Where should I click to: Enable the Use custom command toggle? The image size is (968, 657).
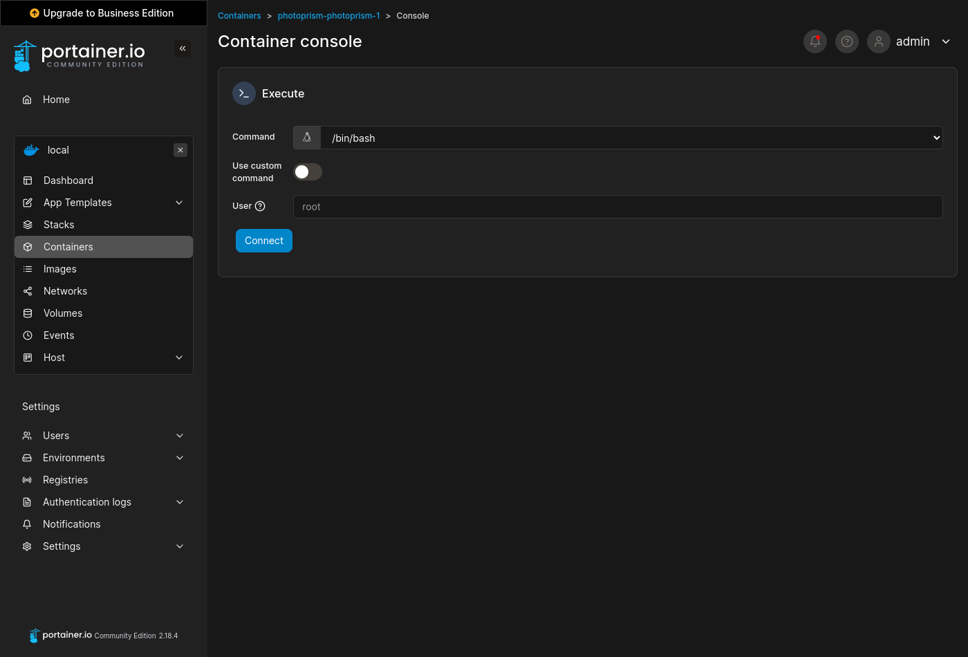308,172
